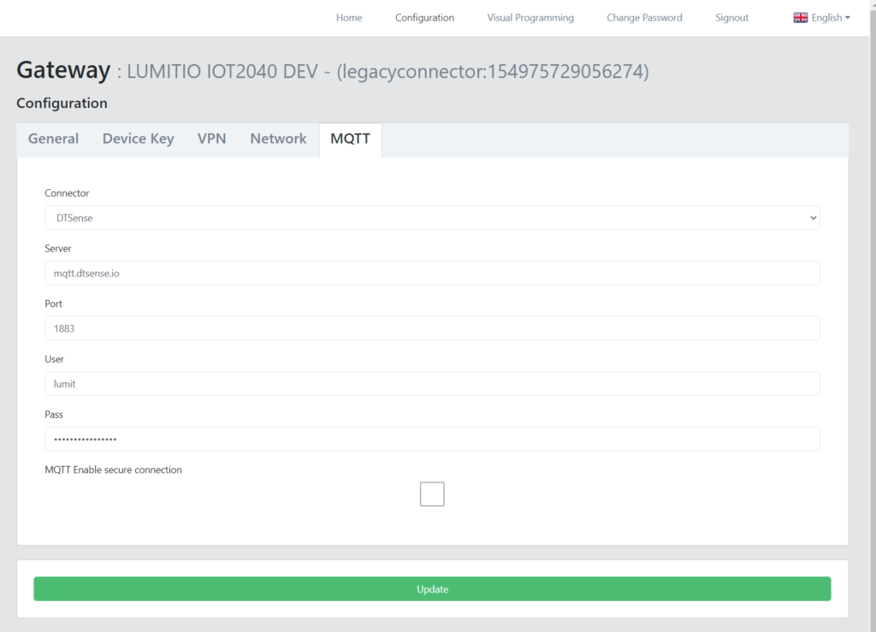Open the Configuration nav item
This screenshot has width=876, height=632.
tap(424, 18)
